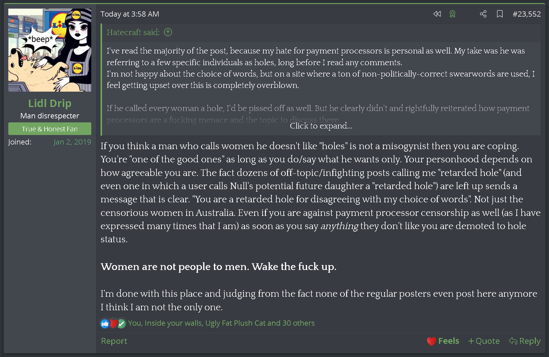Add post to multi-quote with +Quote
Screen dimensions: 549x357
[x=484, y=341]
